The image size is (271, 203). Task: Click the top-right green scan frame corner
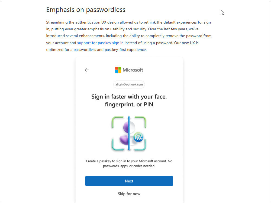141,122
